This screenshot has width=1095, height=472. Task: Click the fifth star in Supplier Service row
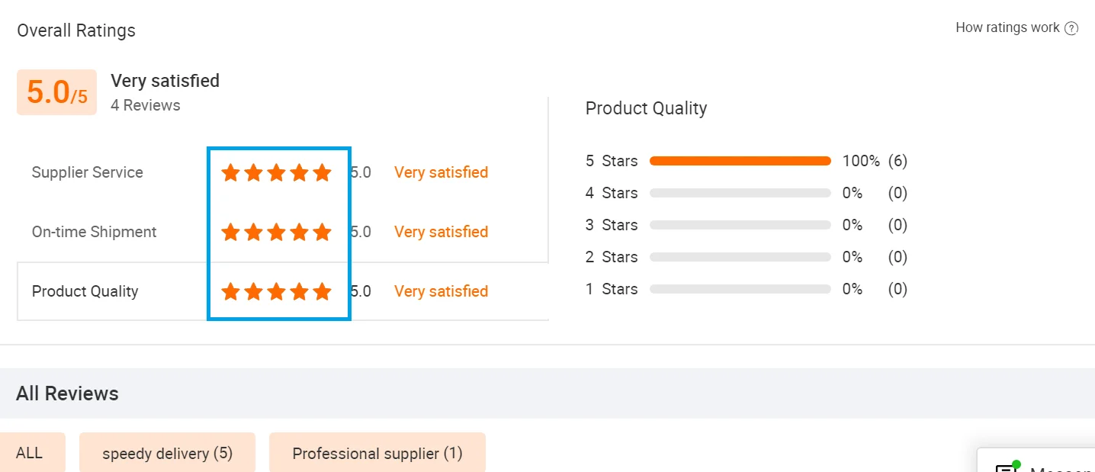coord(323,173)
